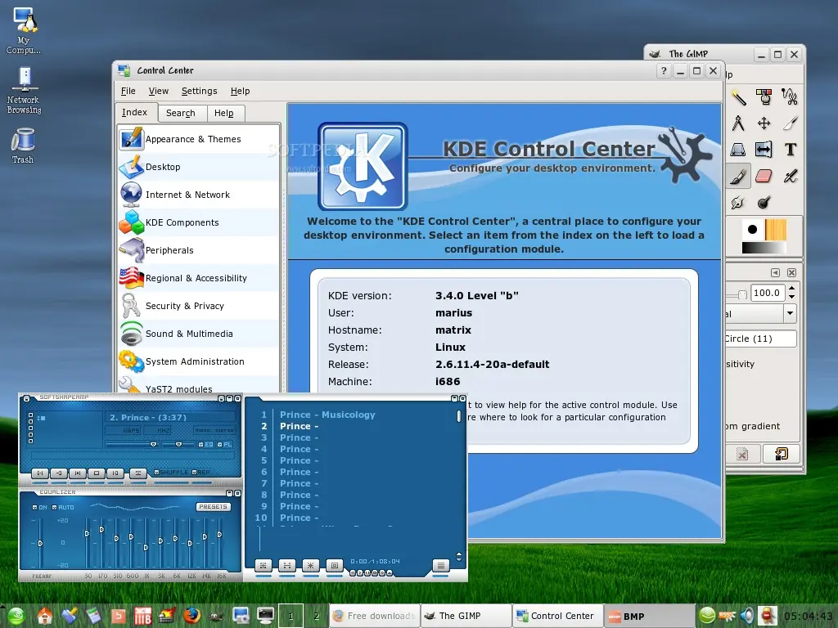Open the File menu in Control Center
838x628 pixels.
coord(128,91)
